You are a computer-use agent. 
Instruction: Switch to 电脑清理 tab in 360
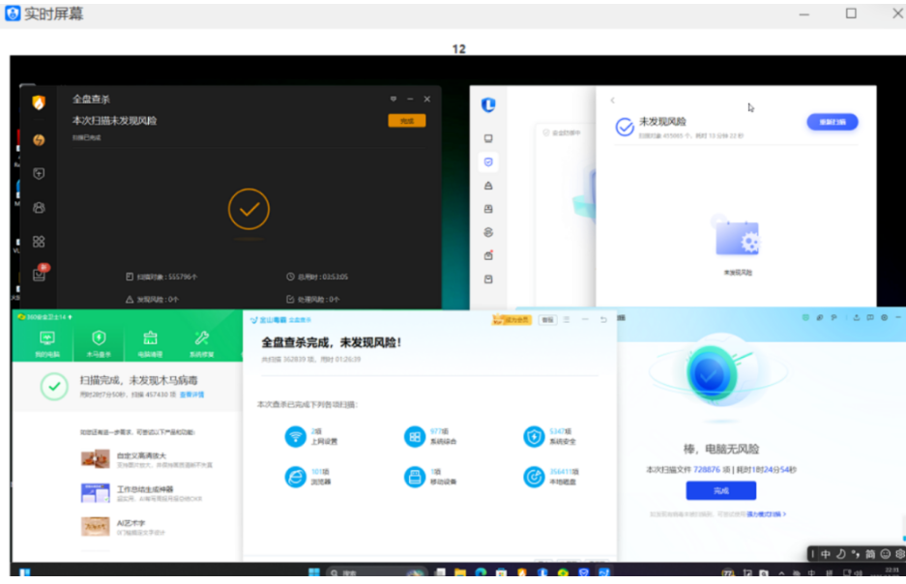point(150,344)
